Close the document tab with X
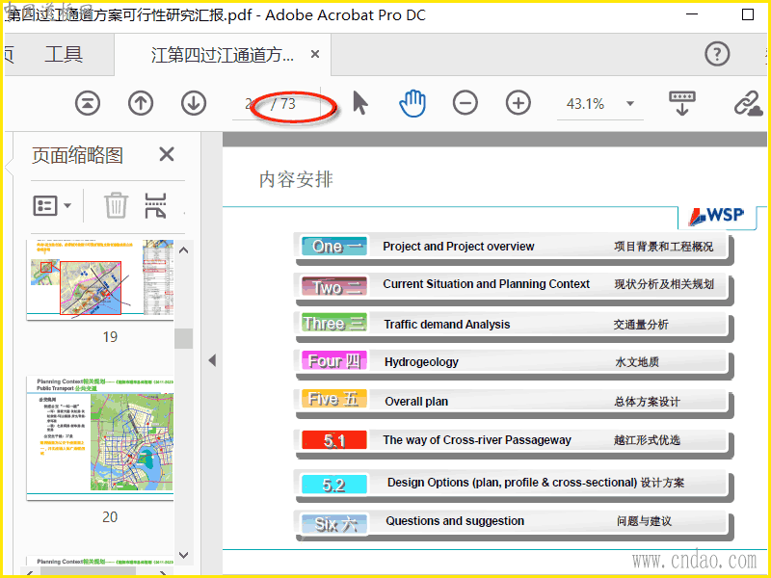The height and width of the screenshot is (578, 771). 315,54
